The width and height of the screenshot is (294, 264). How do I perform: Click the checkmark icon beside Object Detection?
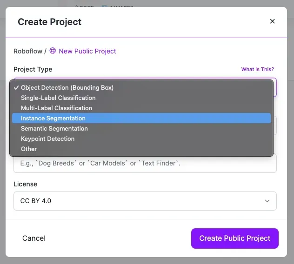coord(16,87)
